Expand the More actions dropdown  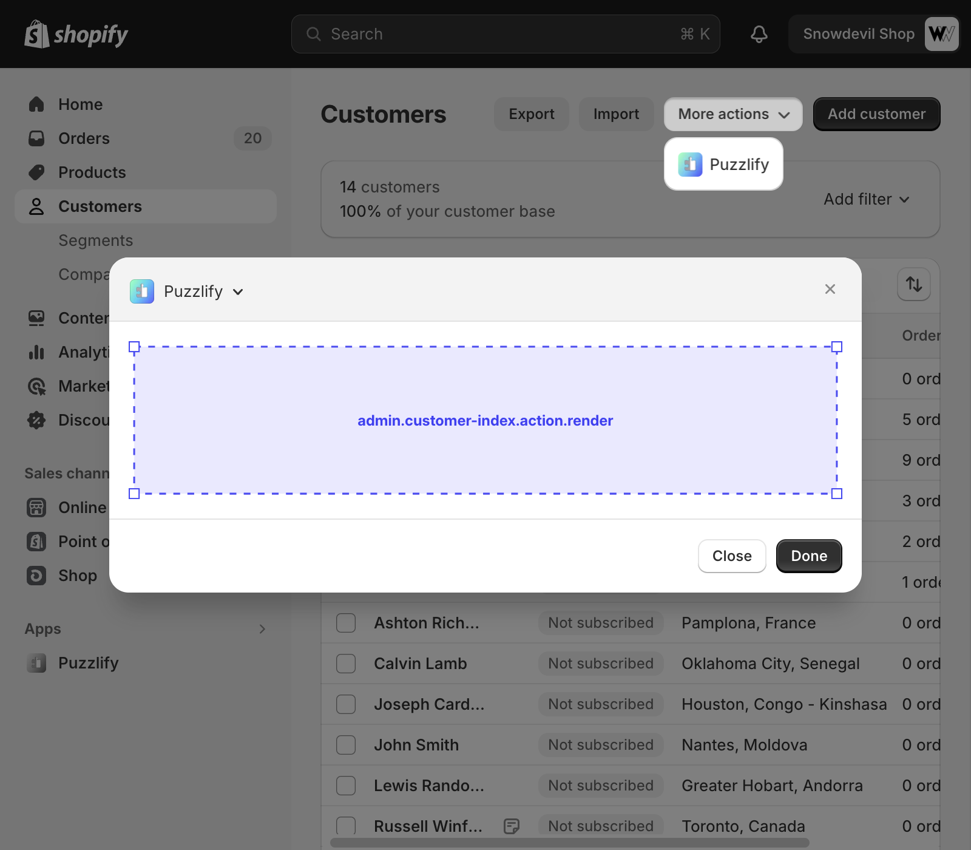(x=732, y=114)
